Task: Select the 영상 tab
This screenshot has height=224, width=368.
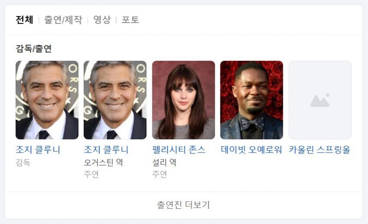Action: [102, 20]
